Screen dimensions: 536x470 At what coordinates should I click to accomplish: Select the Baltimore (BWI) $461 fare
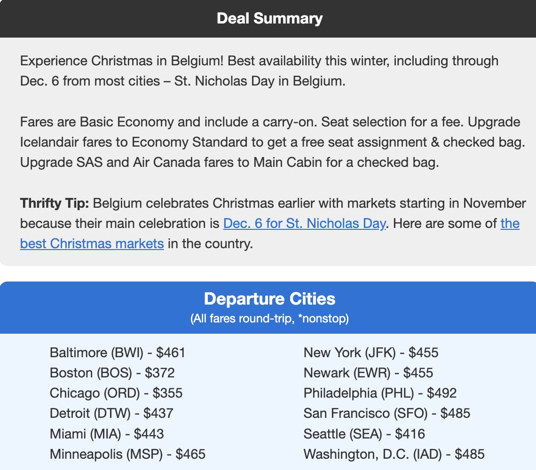(118, 352)
